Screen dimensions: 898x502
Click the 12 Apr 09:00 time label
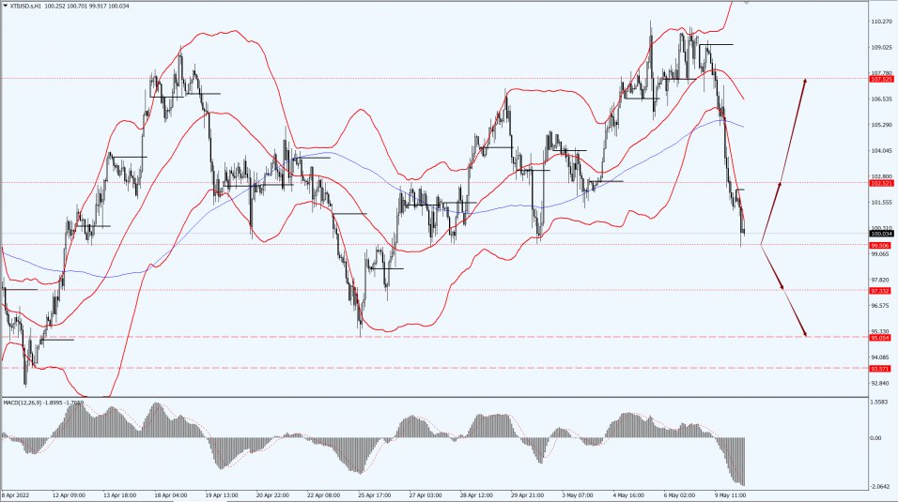click(70, 494)
